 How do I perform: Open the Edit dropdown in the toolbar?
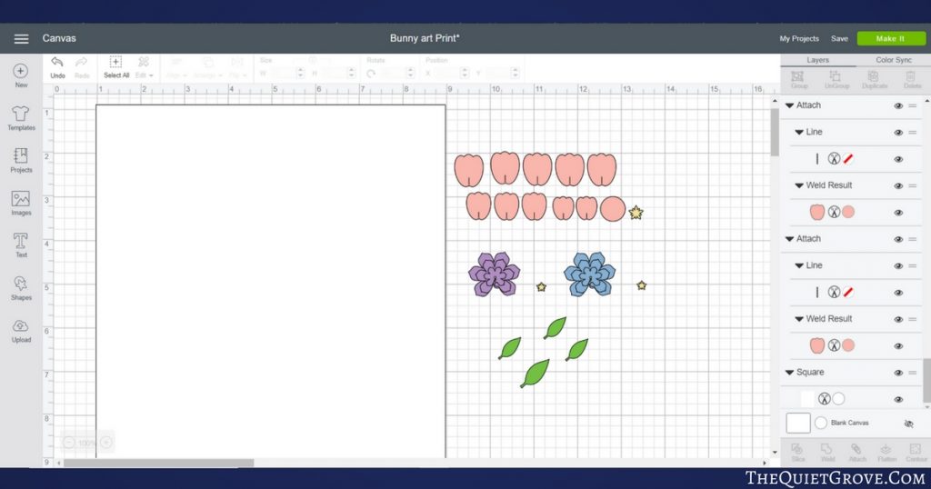[144, 67]
